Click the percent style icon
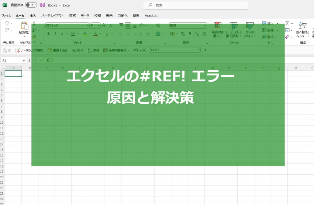Image resolution: width=314 pixels, height=205 pixels. coord(183,34)
